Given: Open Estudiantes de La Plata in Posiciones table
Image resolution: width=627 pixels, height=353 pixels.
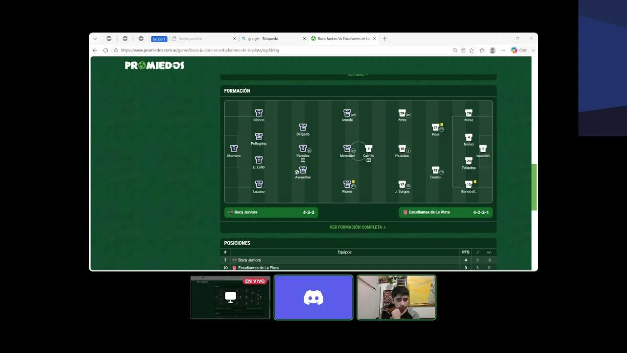Looking at the screenshot, I should [x=258, y=268].
